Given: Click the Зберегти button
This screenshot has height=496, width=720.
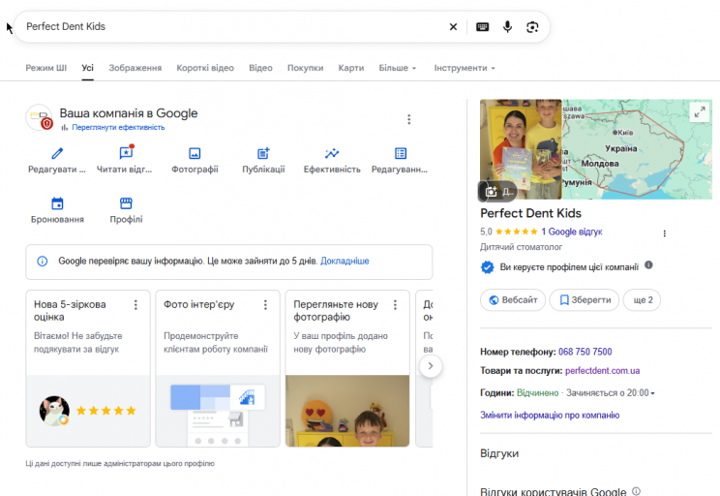Looking at the screenshot, I should [585, 299].
